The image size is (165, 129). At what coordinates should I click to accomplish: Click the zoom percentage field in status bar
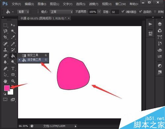click(23, 126)
